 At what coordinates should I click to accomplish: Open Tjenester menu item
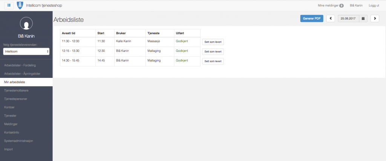tap(26, 115)
